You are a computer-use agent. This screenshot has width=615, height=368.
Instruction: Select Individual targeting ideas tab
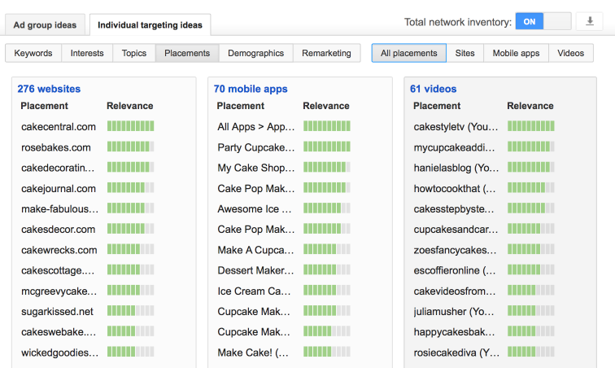click(150, 25)
